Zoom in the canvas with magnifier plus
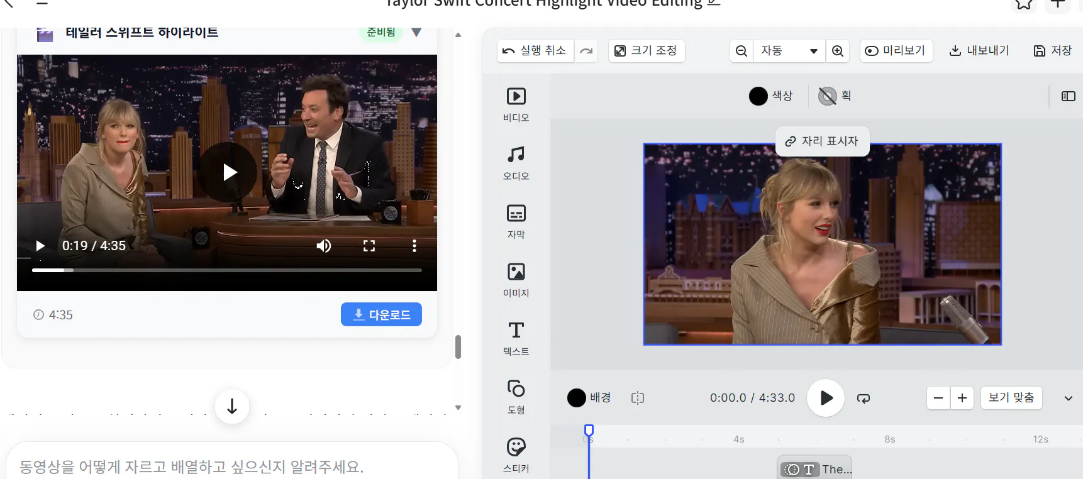1083x479 pixels. (x=838, y=51)
